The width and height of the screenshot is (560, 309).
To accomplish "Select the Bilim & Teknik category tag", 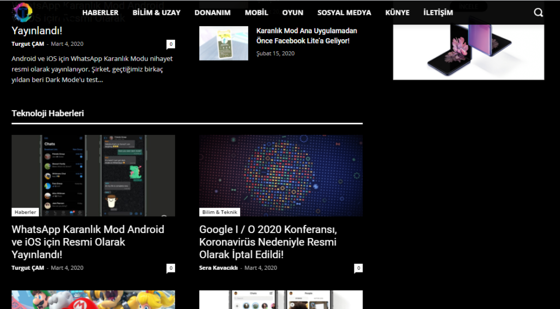I will (x=220, y=212).
